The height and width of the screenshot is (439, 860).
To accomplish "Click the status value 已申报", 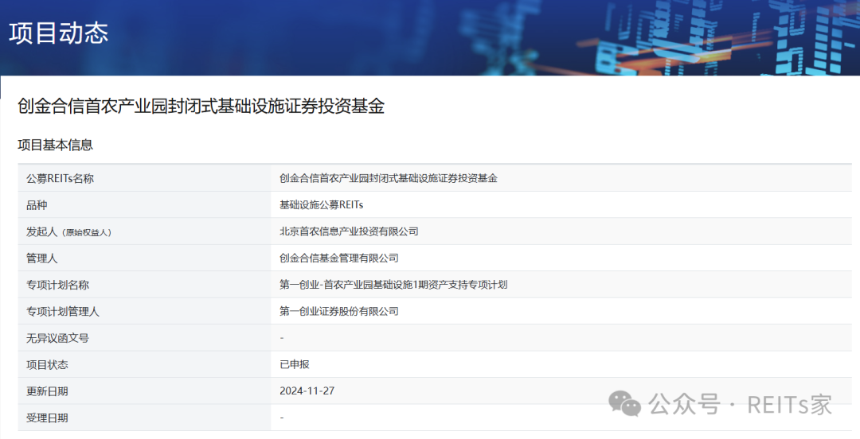I will pyautogui.click(x=295, y=364).
